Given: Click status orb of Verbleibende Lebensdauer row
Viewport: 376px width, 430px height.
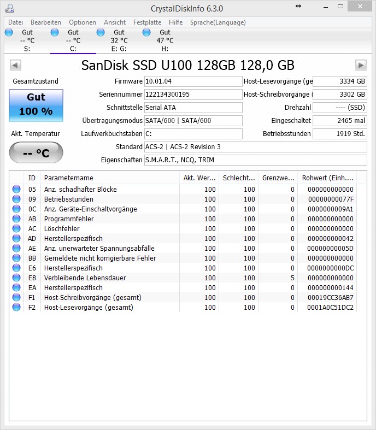Looking at the screenshot, I should [x=16, y=278].
